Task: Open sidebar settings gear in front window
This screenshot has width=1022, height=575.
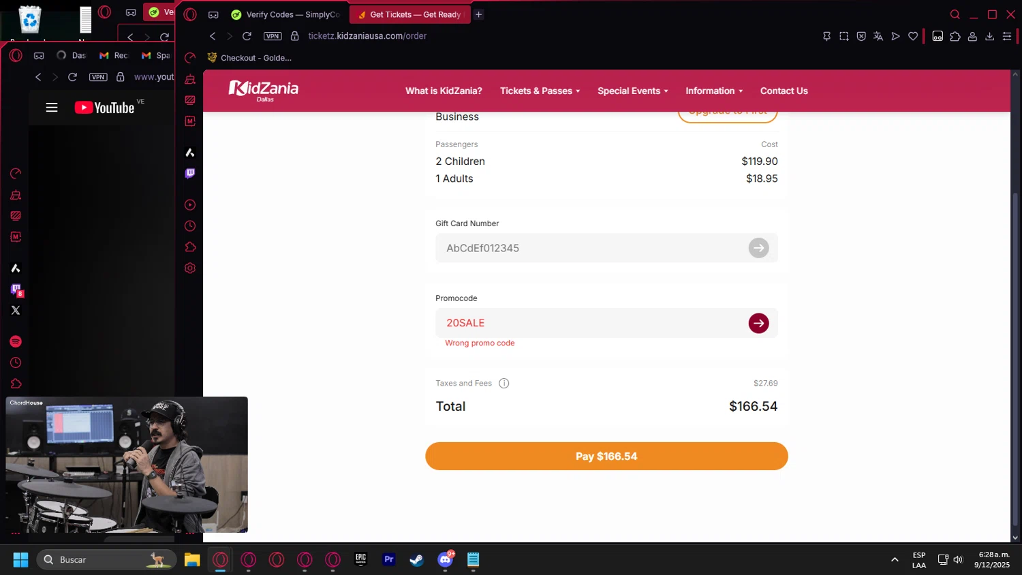Action: (x=190, y=268)
